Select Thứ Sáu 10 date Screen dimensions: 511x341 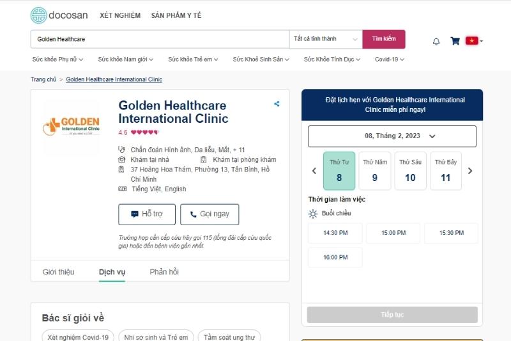coord(410,171)
